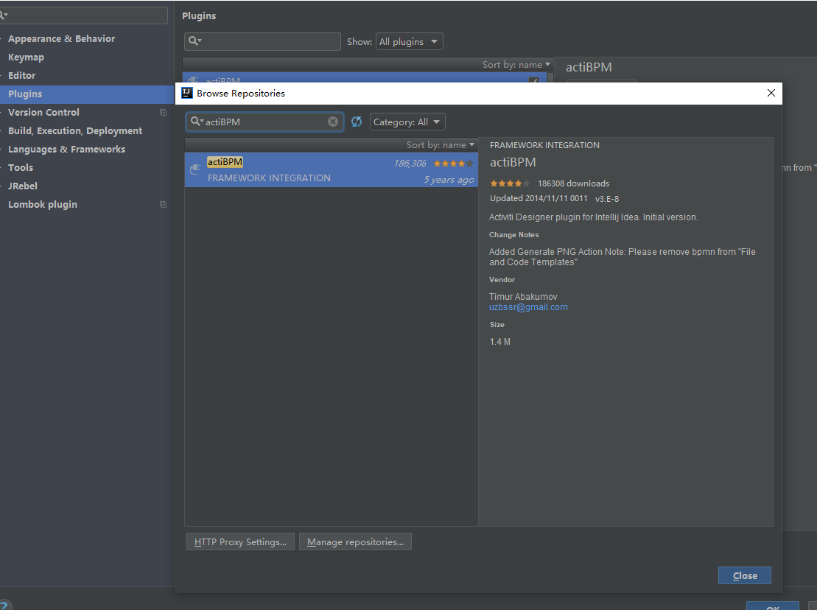Select Appearance & Behavior settings
Screen dimensions: 817x610
61,38
